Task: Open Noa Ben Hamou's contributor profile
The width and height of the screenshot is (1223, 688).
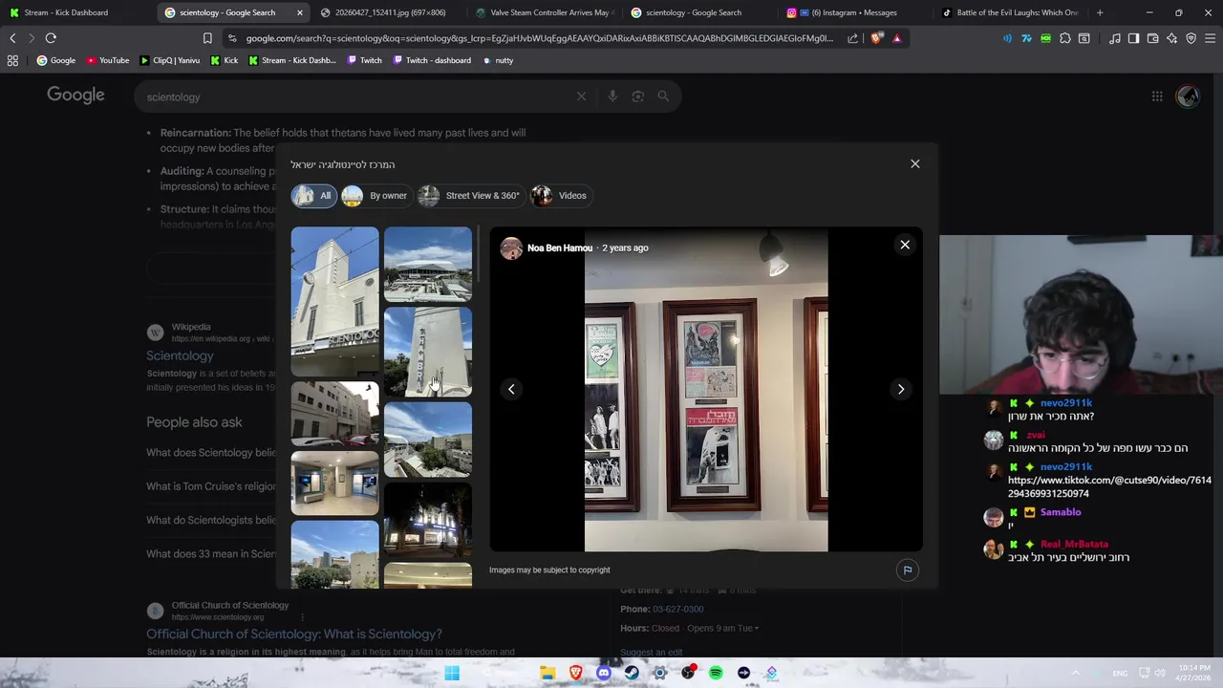Action: tap(560, 248)
